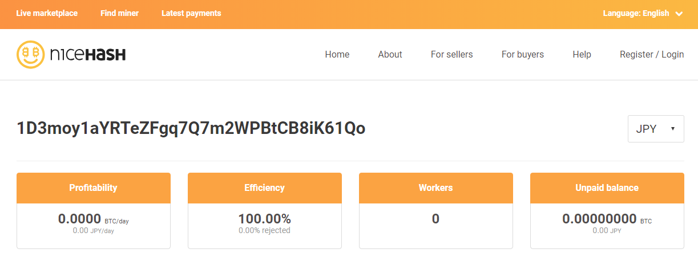Open the About page

pyautogui.click(x=390, y=55)
